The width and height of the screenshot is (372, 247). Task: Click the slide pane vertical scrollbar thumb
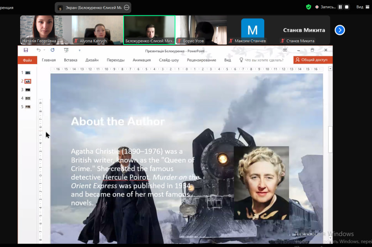(x=330, y=140)
